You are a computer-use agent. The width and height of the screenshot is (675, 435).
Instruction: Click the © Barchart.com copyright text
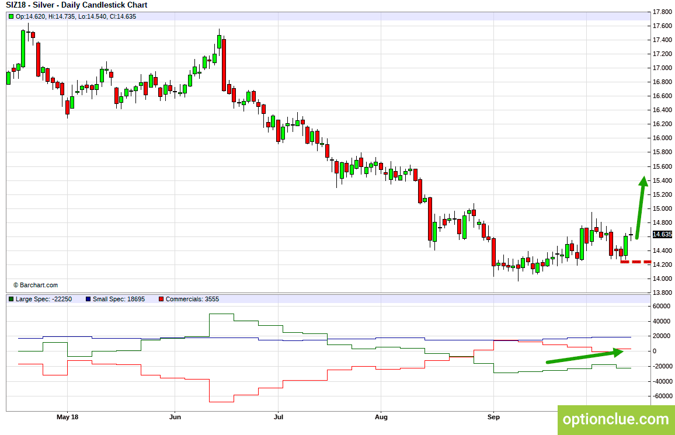pos(36,285)
